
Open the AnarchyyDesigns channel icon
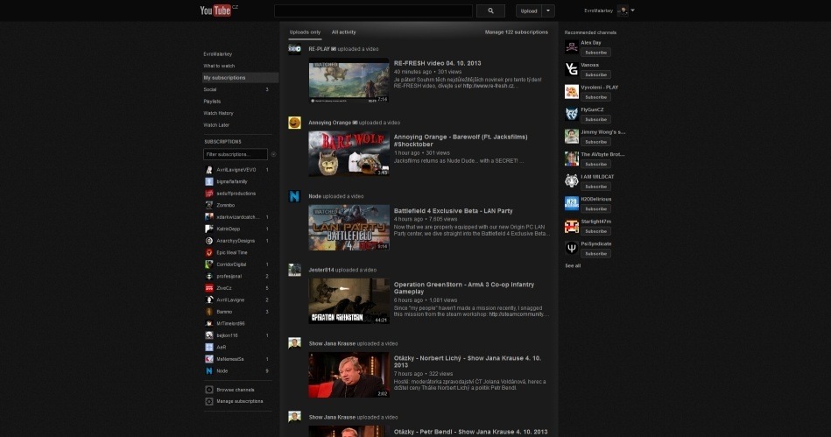click(x=208, y=241)
